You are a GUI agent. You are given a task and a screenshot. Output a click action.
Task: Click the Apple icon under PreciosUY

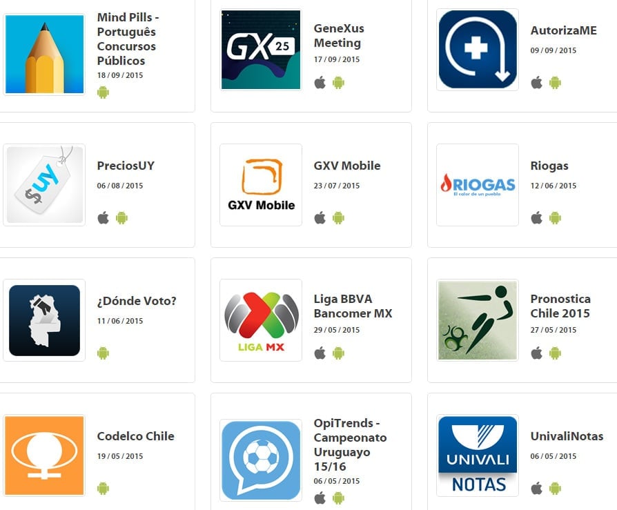pyautogui.click(x=103, y=217)
